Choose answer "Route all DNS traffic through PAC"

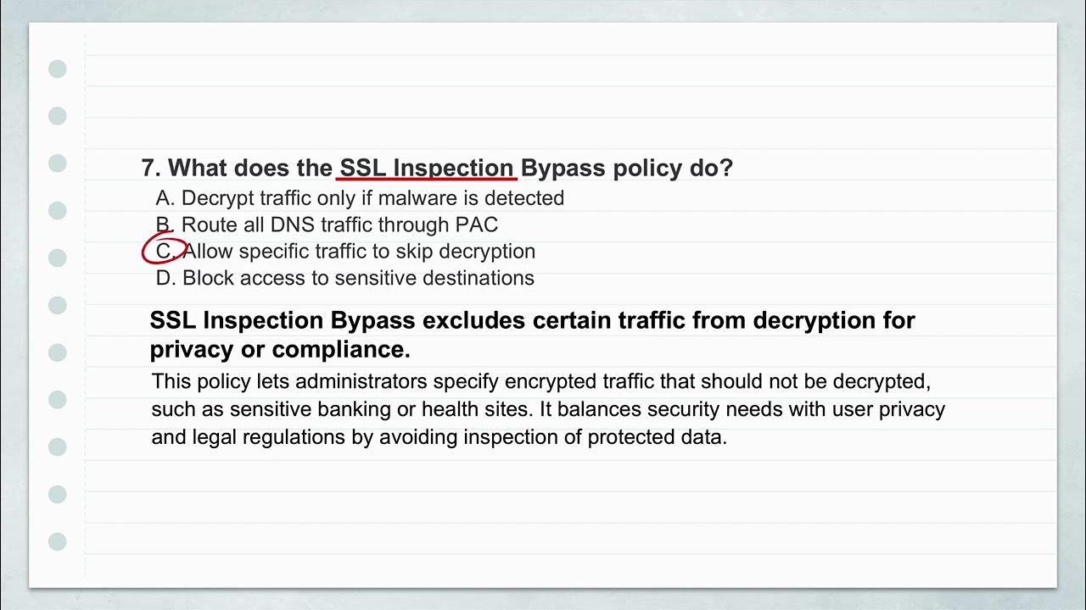[x=339, y=225]
